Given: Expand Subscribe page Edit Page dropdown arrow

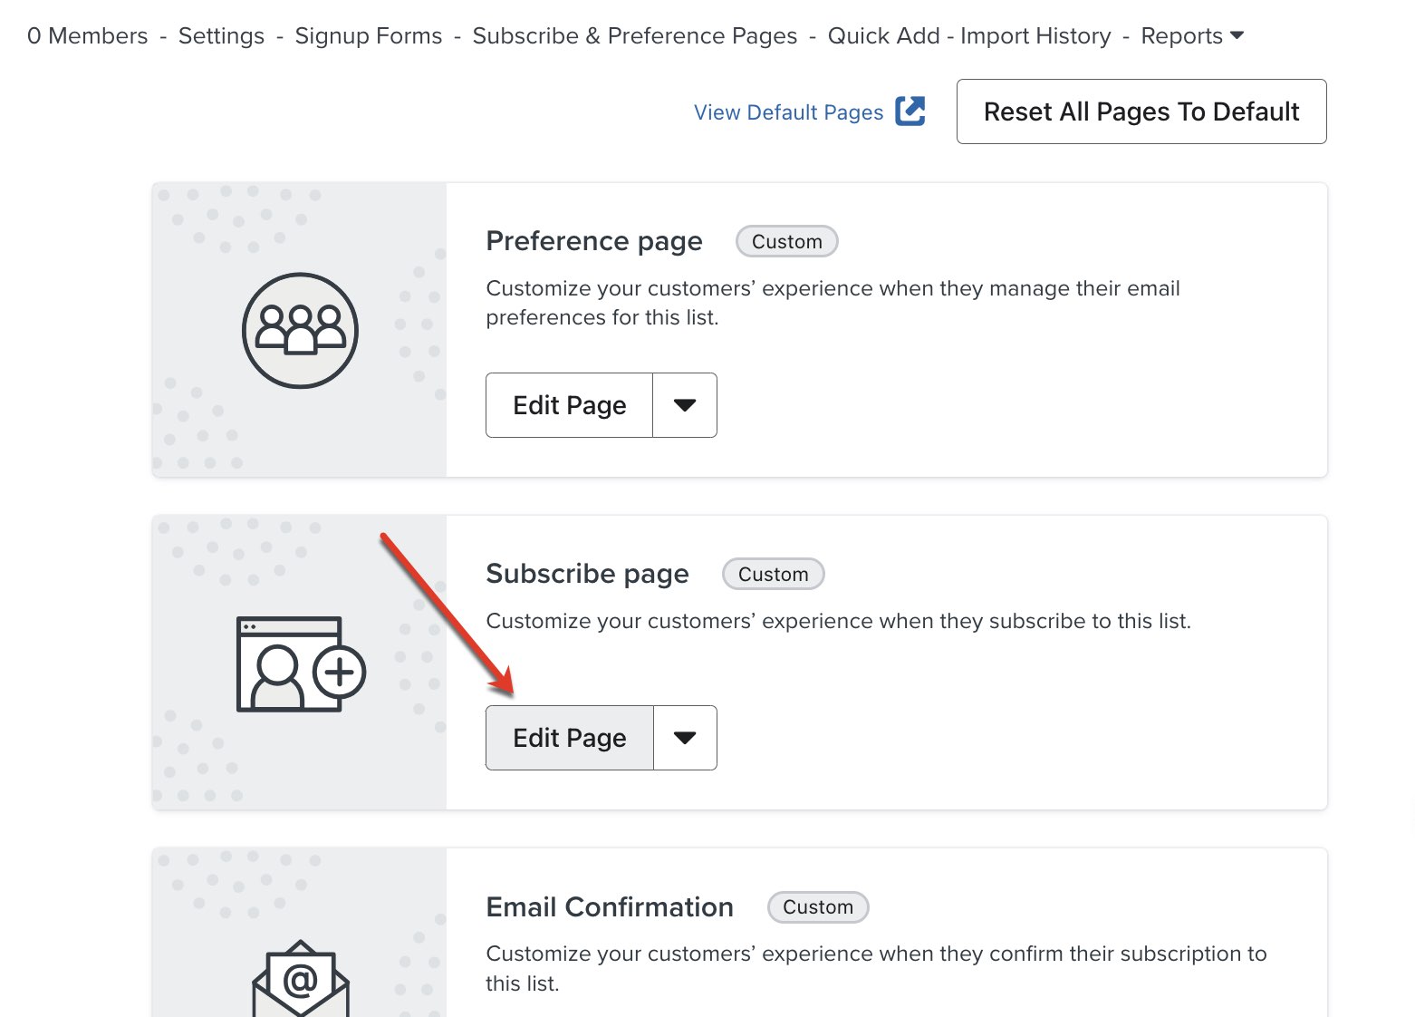Looking at the screenshot, I should pos(685,738).
